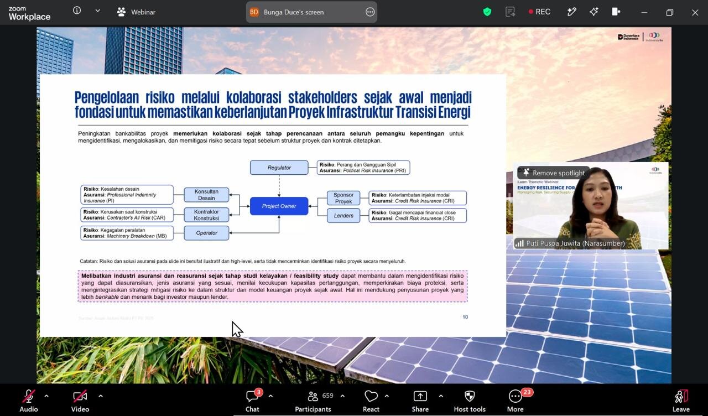Start video with the Video toggle
Screen dimensions: 708x416
(80, 401)
